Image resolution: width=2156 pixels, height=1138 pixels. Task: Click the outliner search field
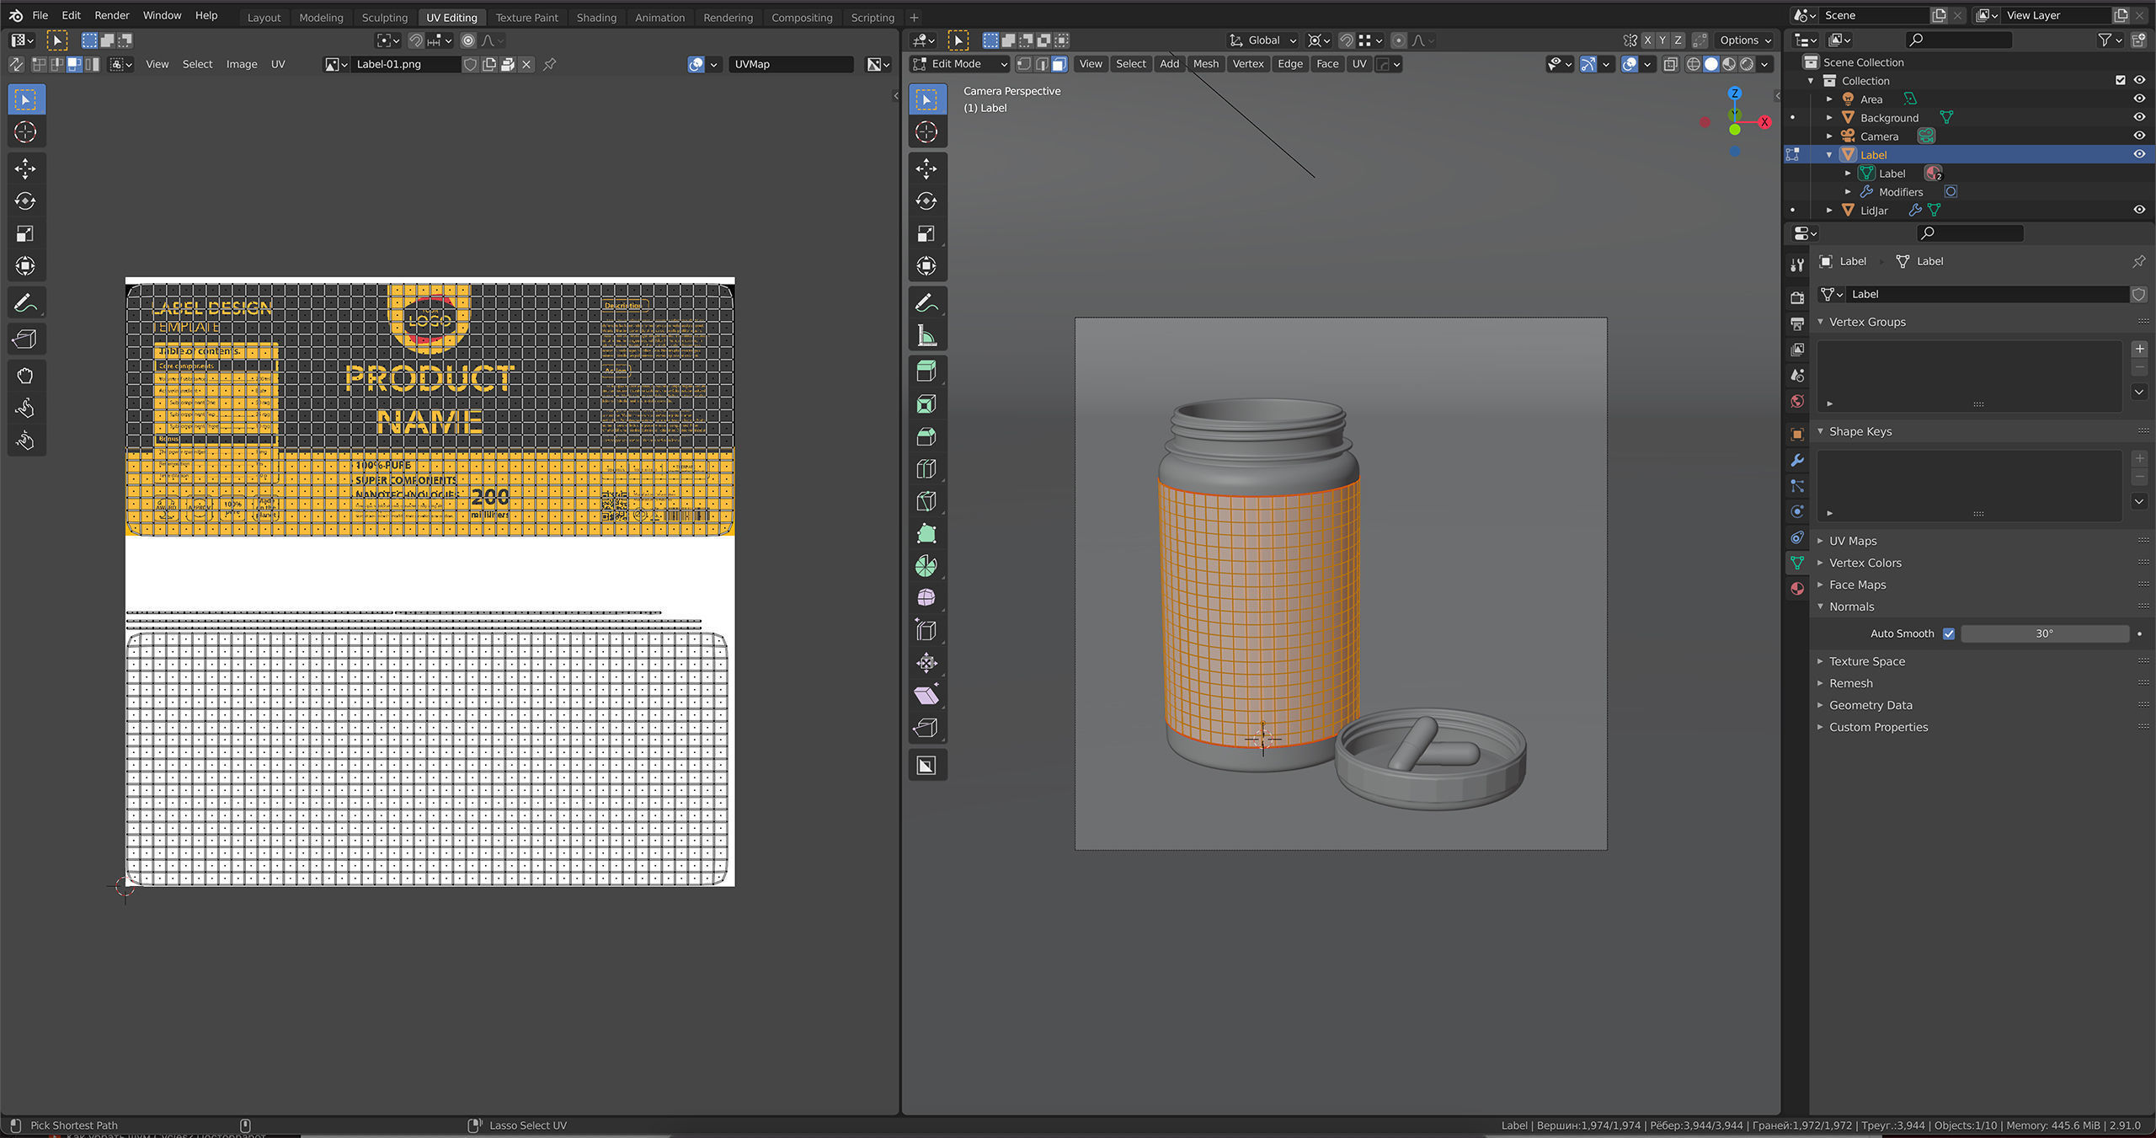tap(1959, 40)
